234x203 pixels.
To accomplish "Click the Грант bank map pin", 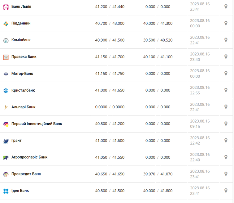I will coord(226,141).
